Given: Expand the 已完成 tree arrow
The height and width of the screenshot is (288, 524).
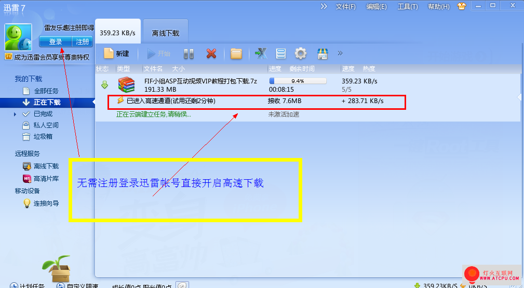Looking at the screenshot, I should (15, 114).
